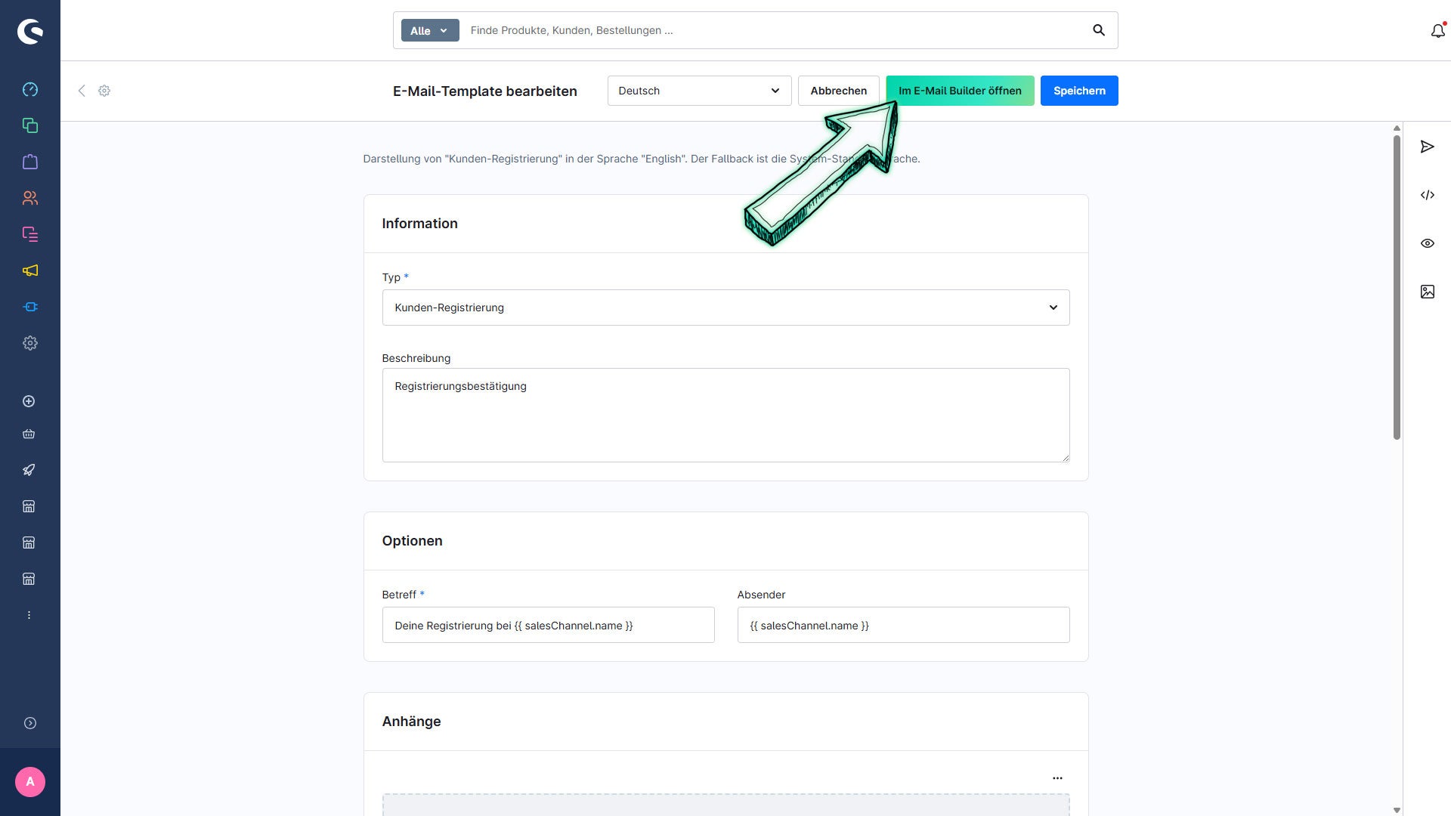1451x816 pixels.
Task: Click the Betreff subject input field
Action: pos(548,625)
